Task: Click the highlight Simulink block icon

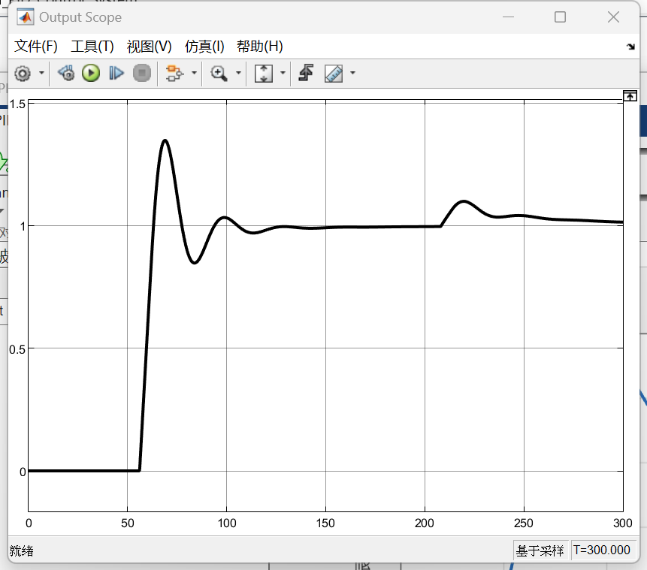Action: tap(174, 73)
